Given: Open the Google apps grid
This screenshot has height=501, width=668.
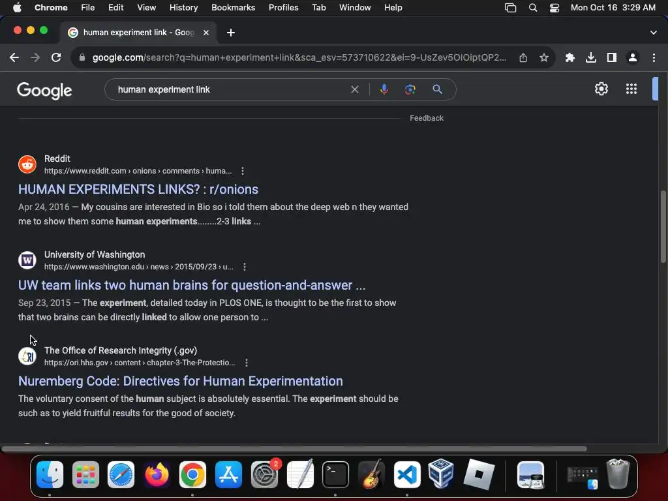Looking at the screenshot, I should (x=631, y=89).
